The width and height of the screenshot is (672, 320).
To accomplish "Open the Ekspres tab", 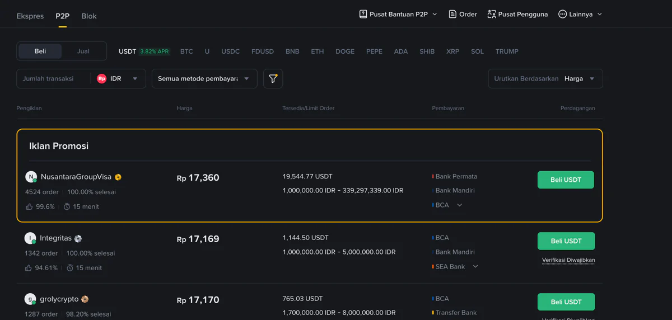I will tap(30, 16).
